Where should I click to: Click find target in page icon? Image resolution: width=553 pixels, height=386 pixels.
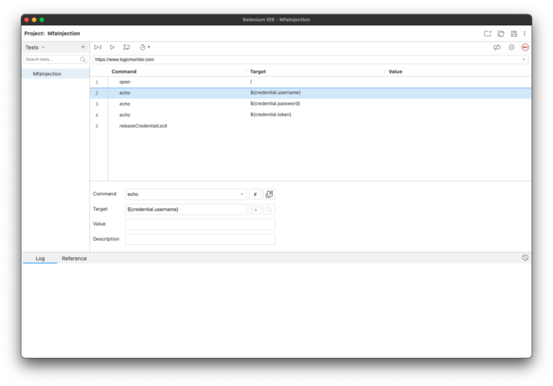pos(269,210)
